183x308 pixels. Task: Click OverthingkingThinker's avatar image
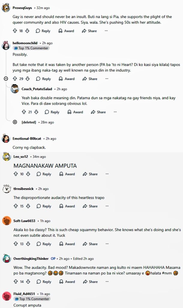click(7, 258)
